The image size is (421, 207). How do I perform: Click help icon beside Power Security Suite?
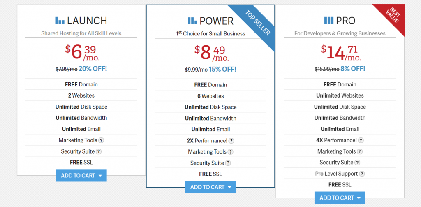pyautogui.click(x=228, y=163)
